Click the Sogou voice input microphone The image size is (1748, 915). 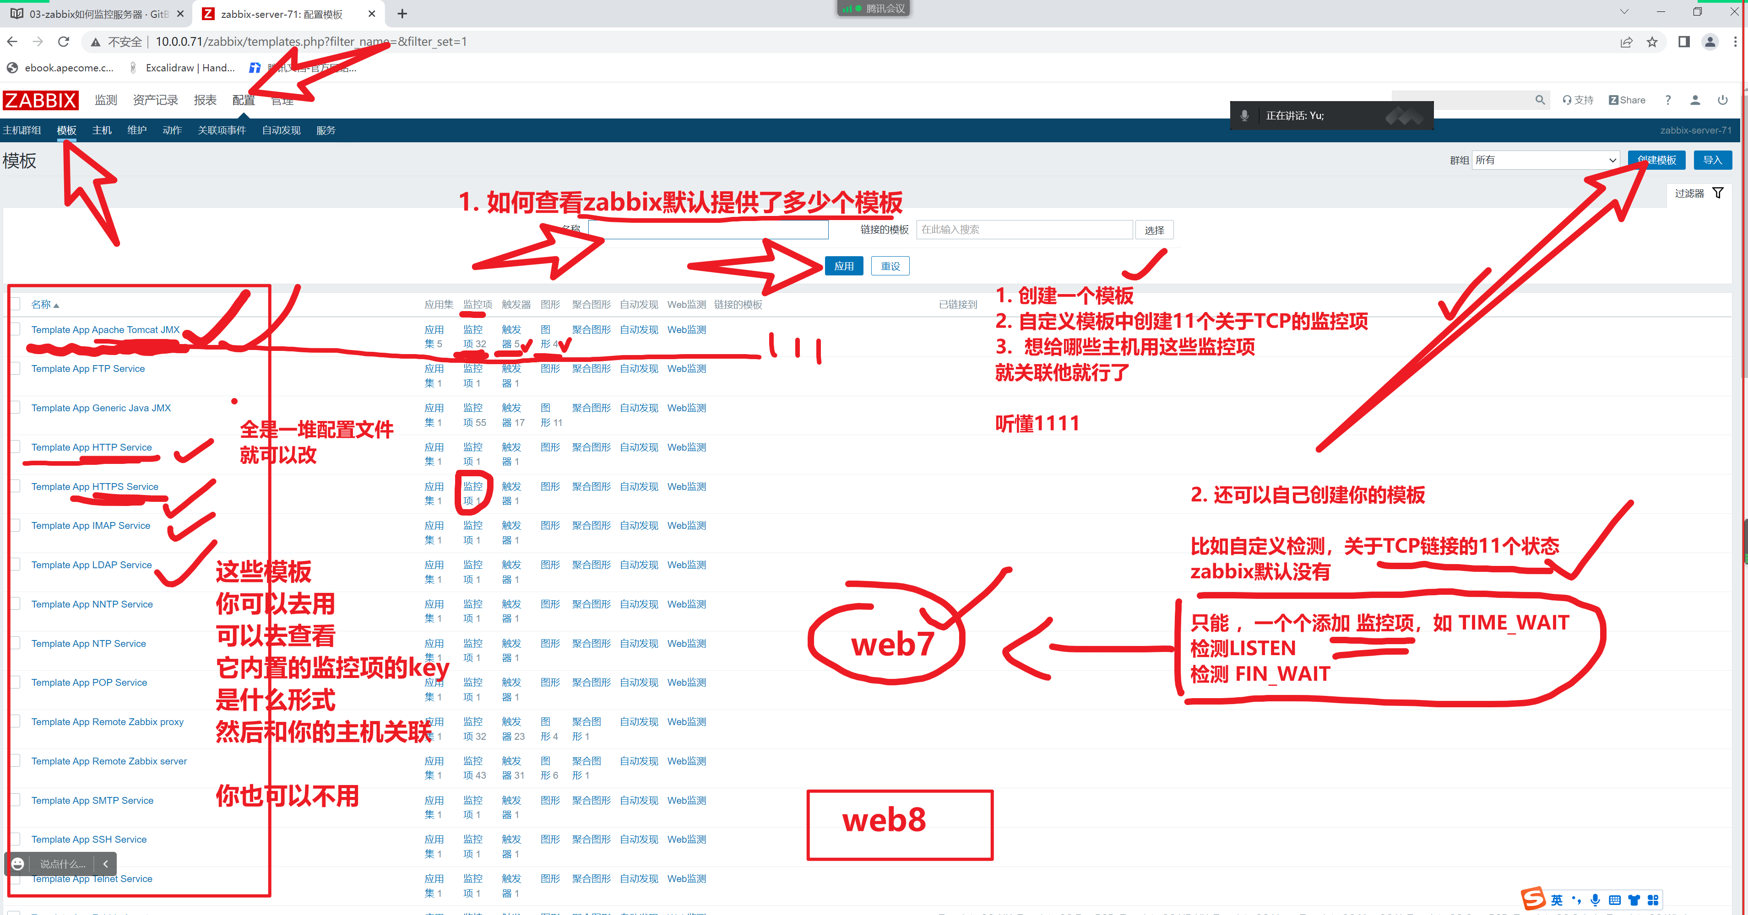1596,900
